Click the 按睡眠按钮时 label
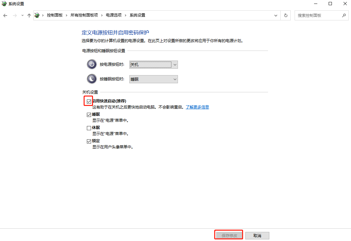The height and width of the screenshot is (241, 351). pyautogui.click(x=112, y=79)
